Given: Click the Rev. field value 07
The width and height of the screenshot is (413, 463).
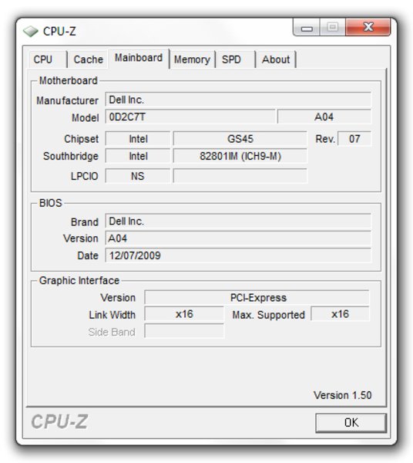Looking at the screenshot, I should 354,139.
